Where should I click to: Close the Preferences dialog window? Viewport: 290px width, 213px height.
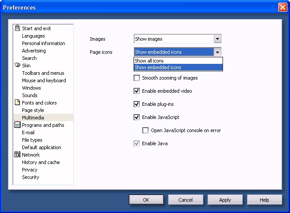[282, 7]
